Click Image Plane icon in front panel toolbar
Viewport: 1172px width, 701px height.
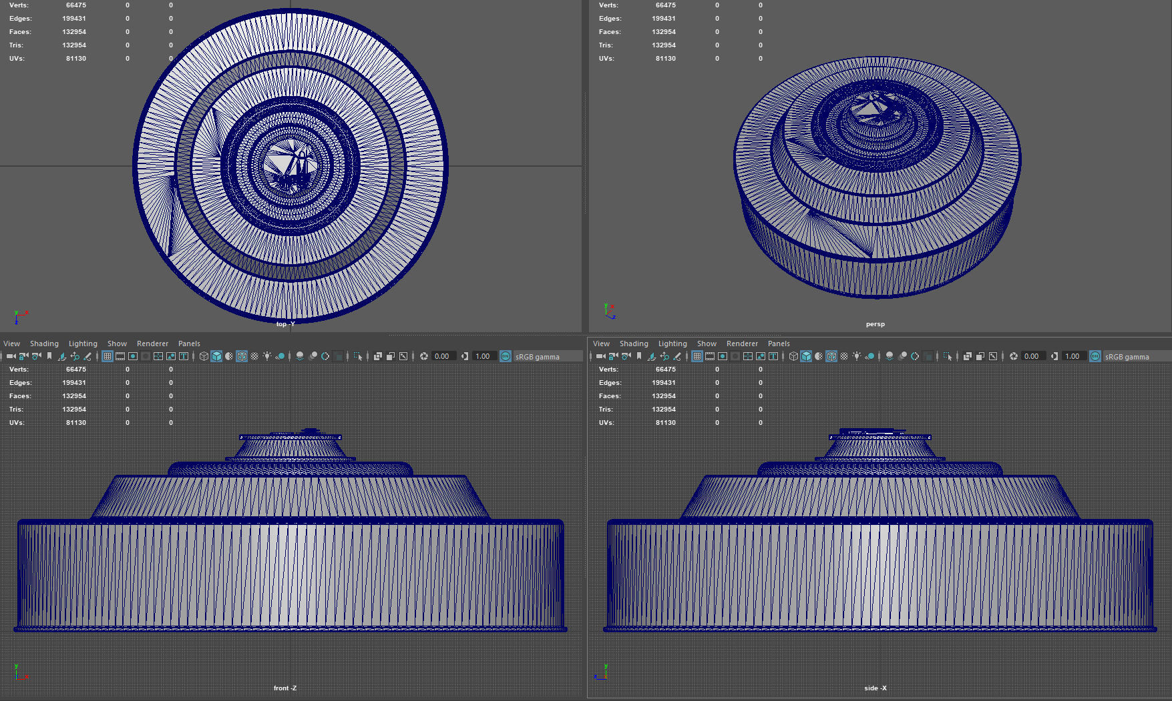tap(62, 356)
